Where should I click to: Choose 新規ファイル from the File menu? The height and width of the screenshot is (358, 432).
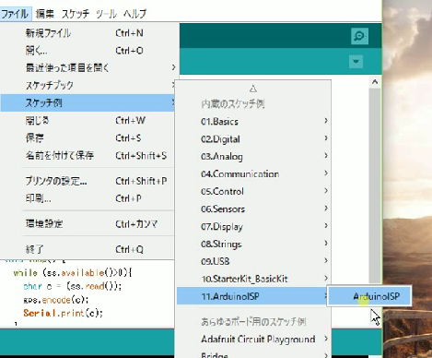88,33
